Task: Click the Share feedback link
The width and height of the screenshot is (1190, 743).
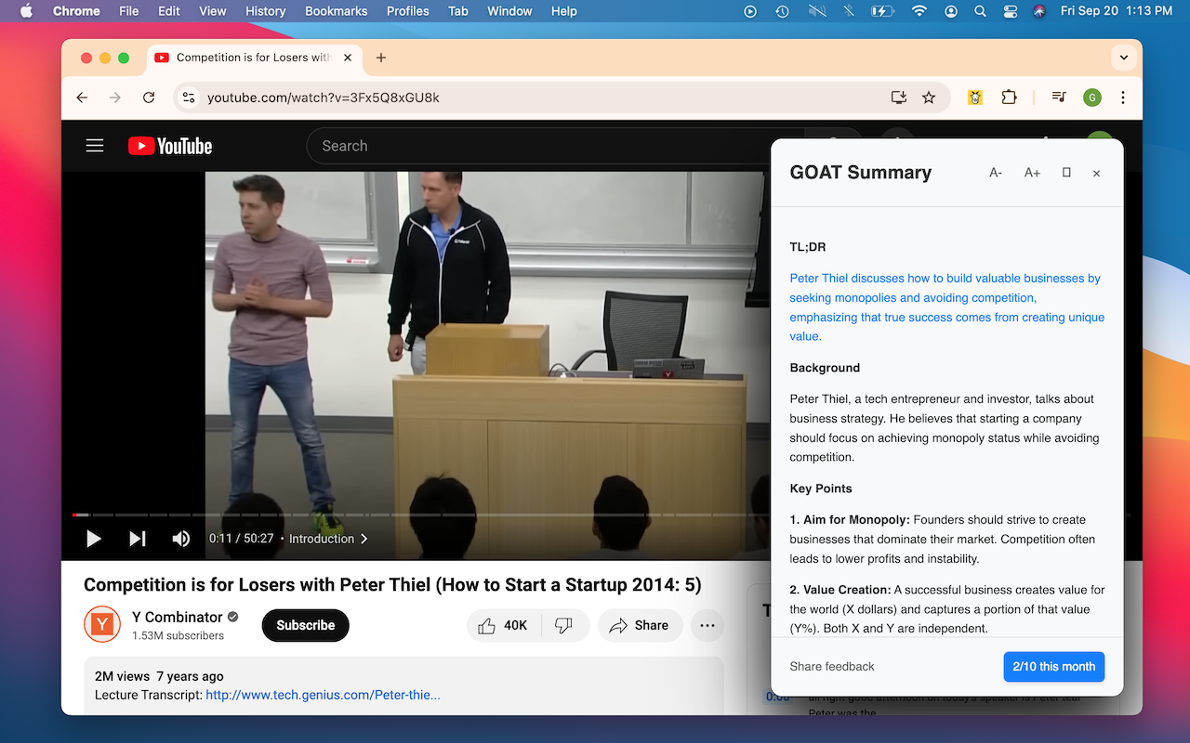Action: 832,667
